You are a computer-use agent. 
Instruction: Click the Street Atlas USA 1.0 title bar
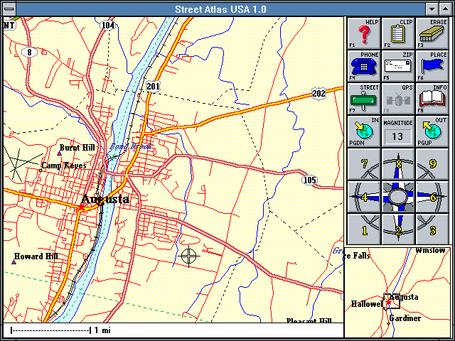coord(221,9)
